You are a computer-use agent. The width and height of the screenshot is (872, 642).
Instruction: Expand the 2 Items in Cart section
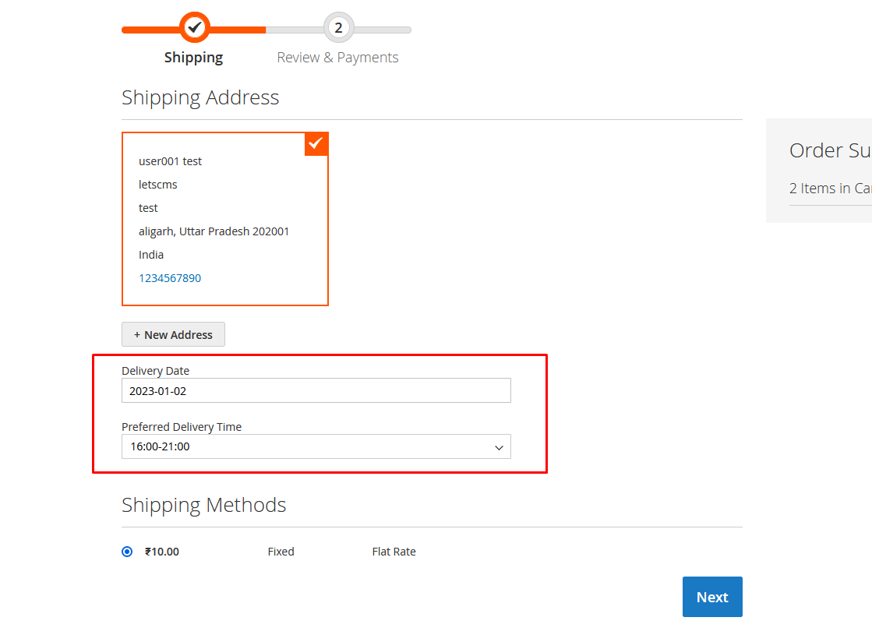[830, 189]
